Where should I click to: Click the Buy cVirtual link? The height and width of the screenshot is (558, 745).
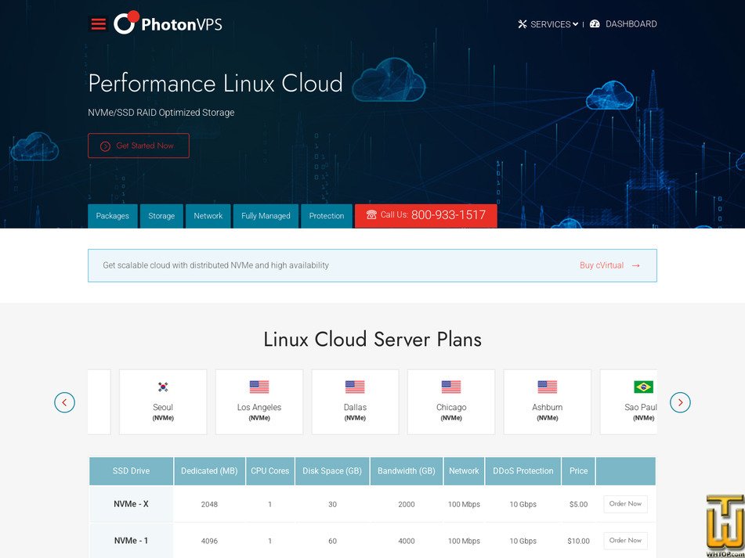(x=602, y=265)
